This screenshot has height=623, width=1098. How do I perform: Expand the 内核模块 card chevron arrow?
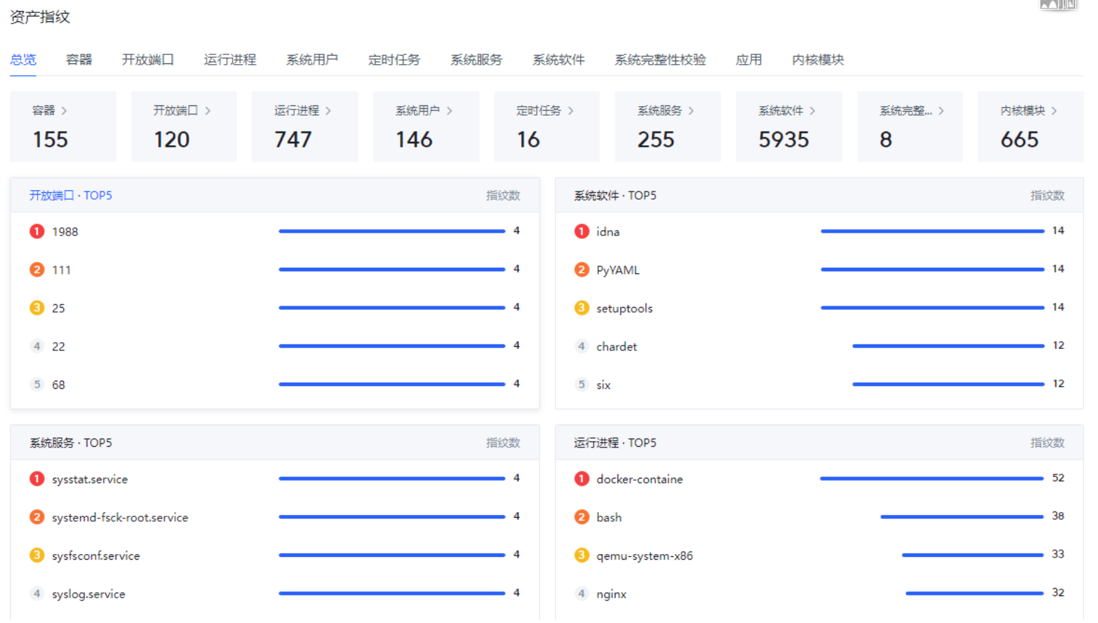1054,111
